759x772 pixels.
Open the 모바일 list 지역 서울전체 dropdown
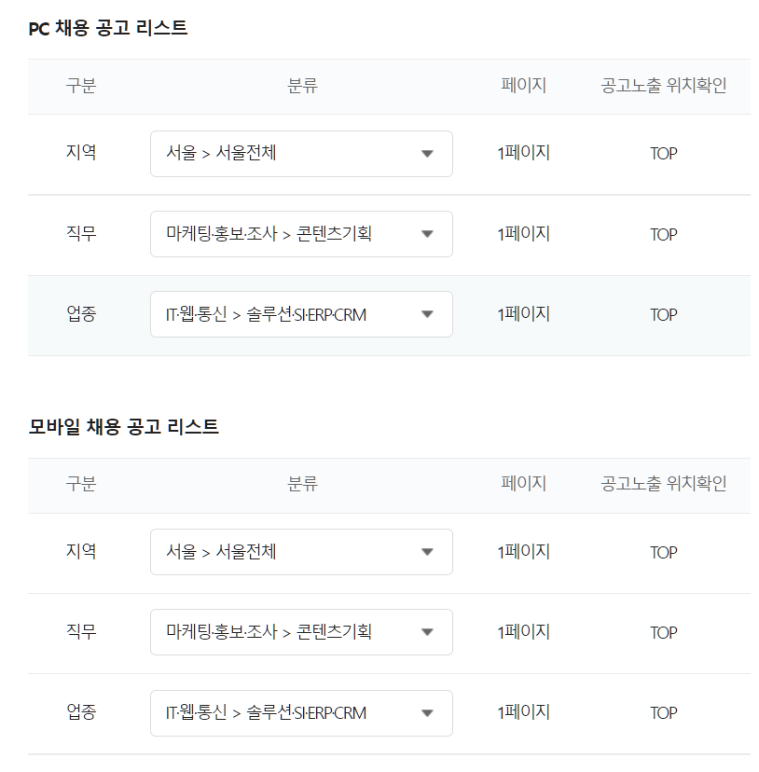tap(301, 552)
